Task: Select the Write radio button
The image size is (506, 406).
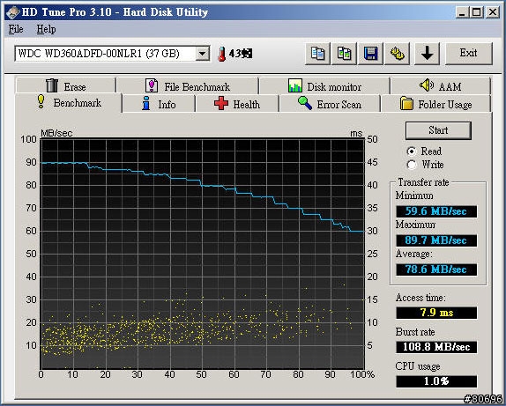Action: coord(412,165)
